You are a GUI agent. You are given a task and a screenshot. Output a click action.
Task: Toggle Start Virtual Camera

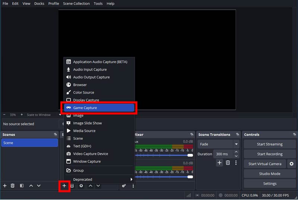tap(265, 164)
